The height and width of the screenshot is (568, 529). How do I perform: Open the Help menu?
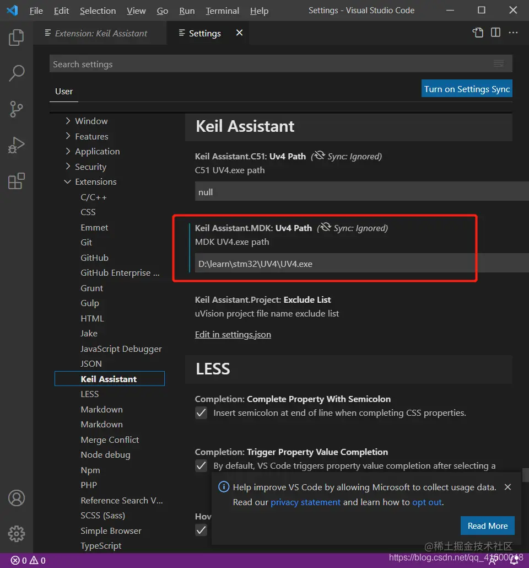259,11
